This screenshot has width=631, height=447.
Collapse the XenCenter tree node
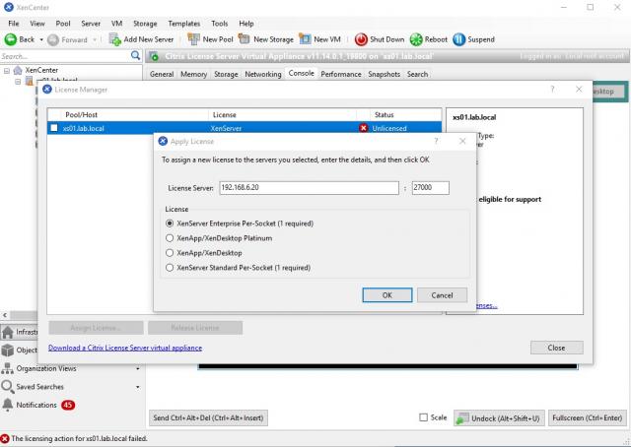tap(7, 71)
